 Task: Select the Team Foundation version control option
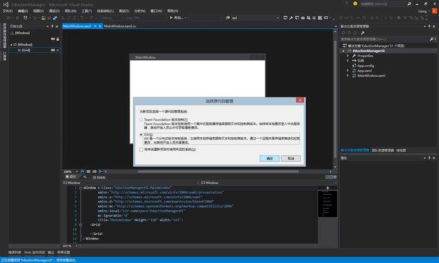point(141,119)
